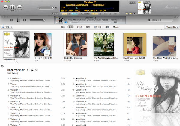
Task: Click the Rachmaninov album title heading
Action: click(x=16, y=70)
